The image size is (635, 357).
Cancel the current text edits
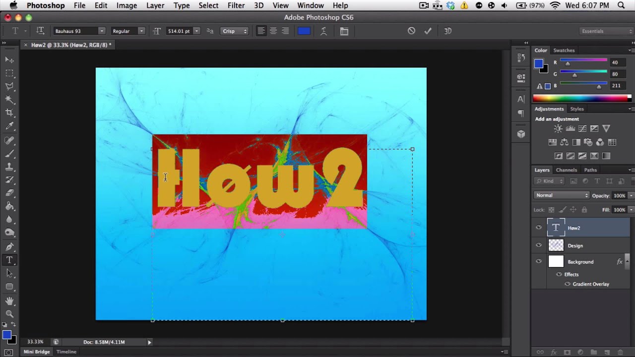point(411,31)
